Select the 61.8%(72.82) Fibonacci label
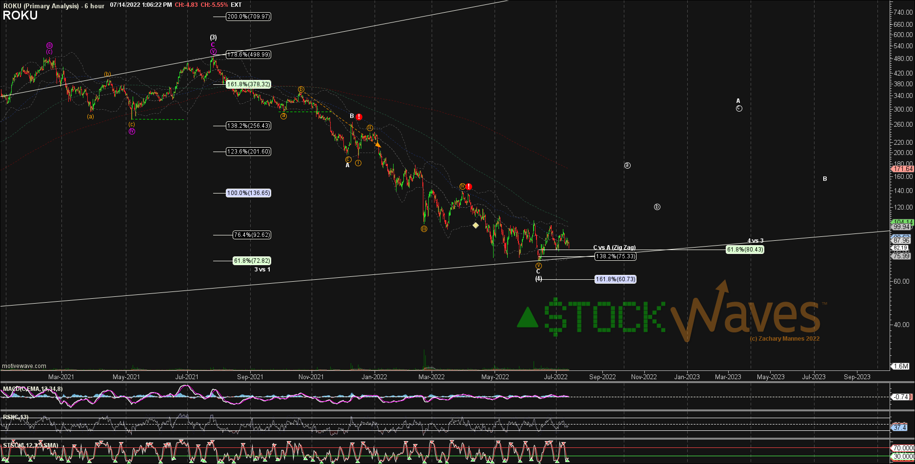Screen dimensions: 915x464 click(252, 261)
